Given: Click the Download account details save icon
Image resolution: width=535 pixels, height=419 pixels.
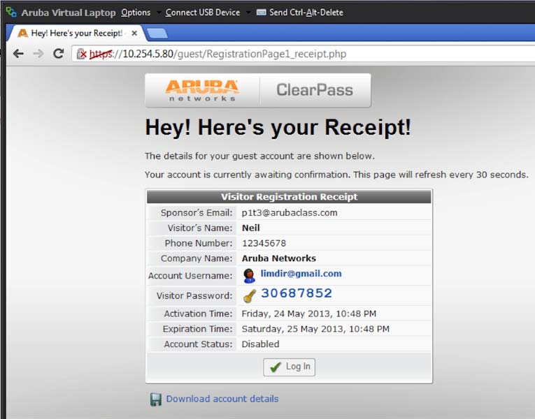Looking at the screenshot, I should coord(156,399).
